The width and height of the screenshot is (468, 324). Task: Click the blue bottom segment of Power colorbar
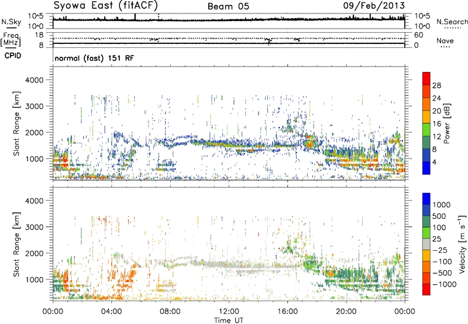click(x=426, y=168)
